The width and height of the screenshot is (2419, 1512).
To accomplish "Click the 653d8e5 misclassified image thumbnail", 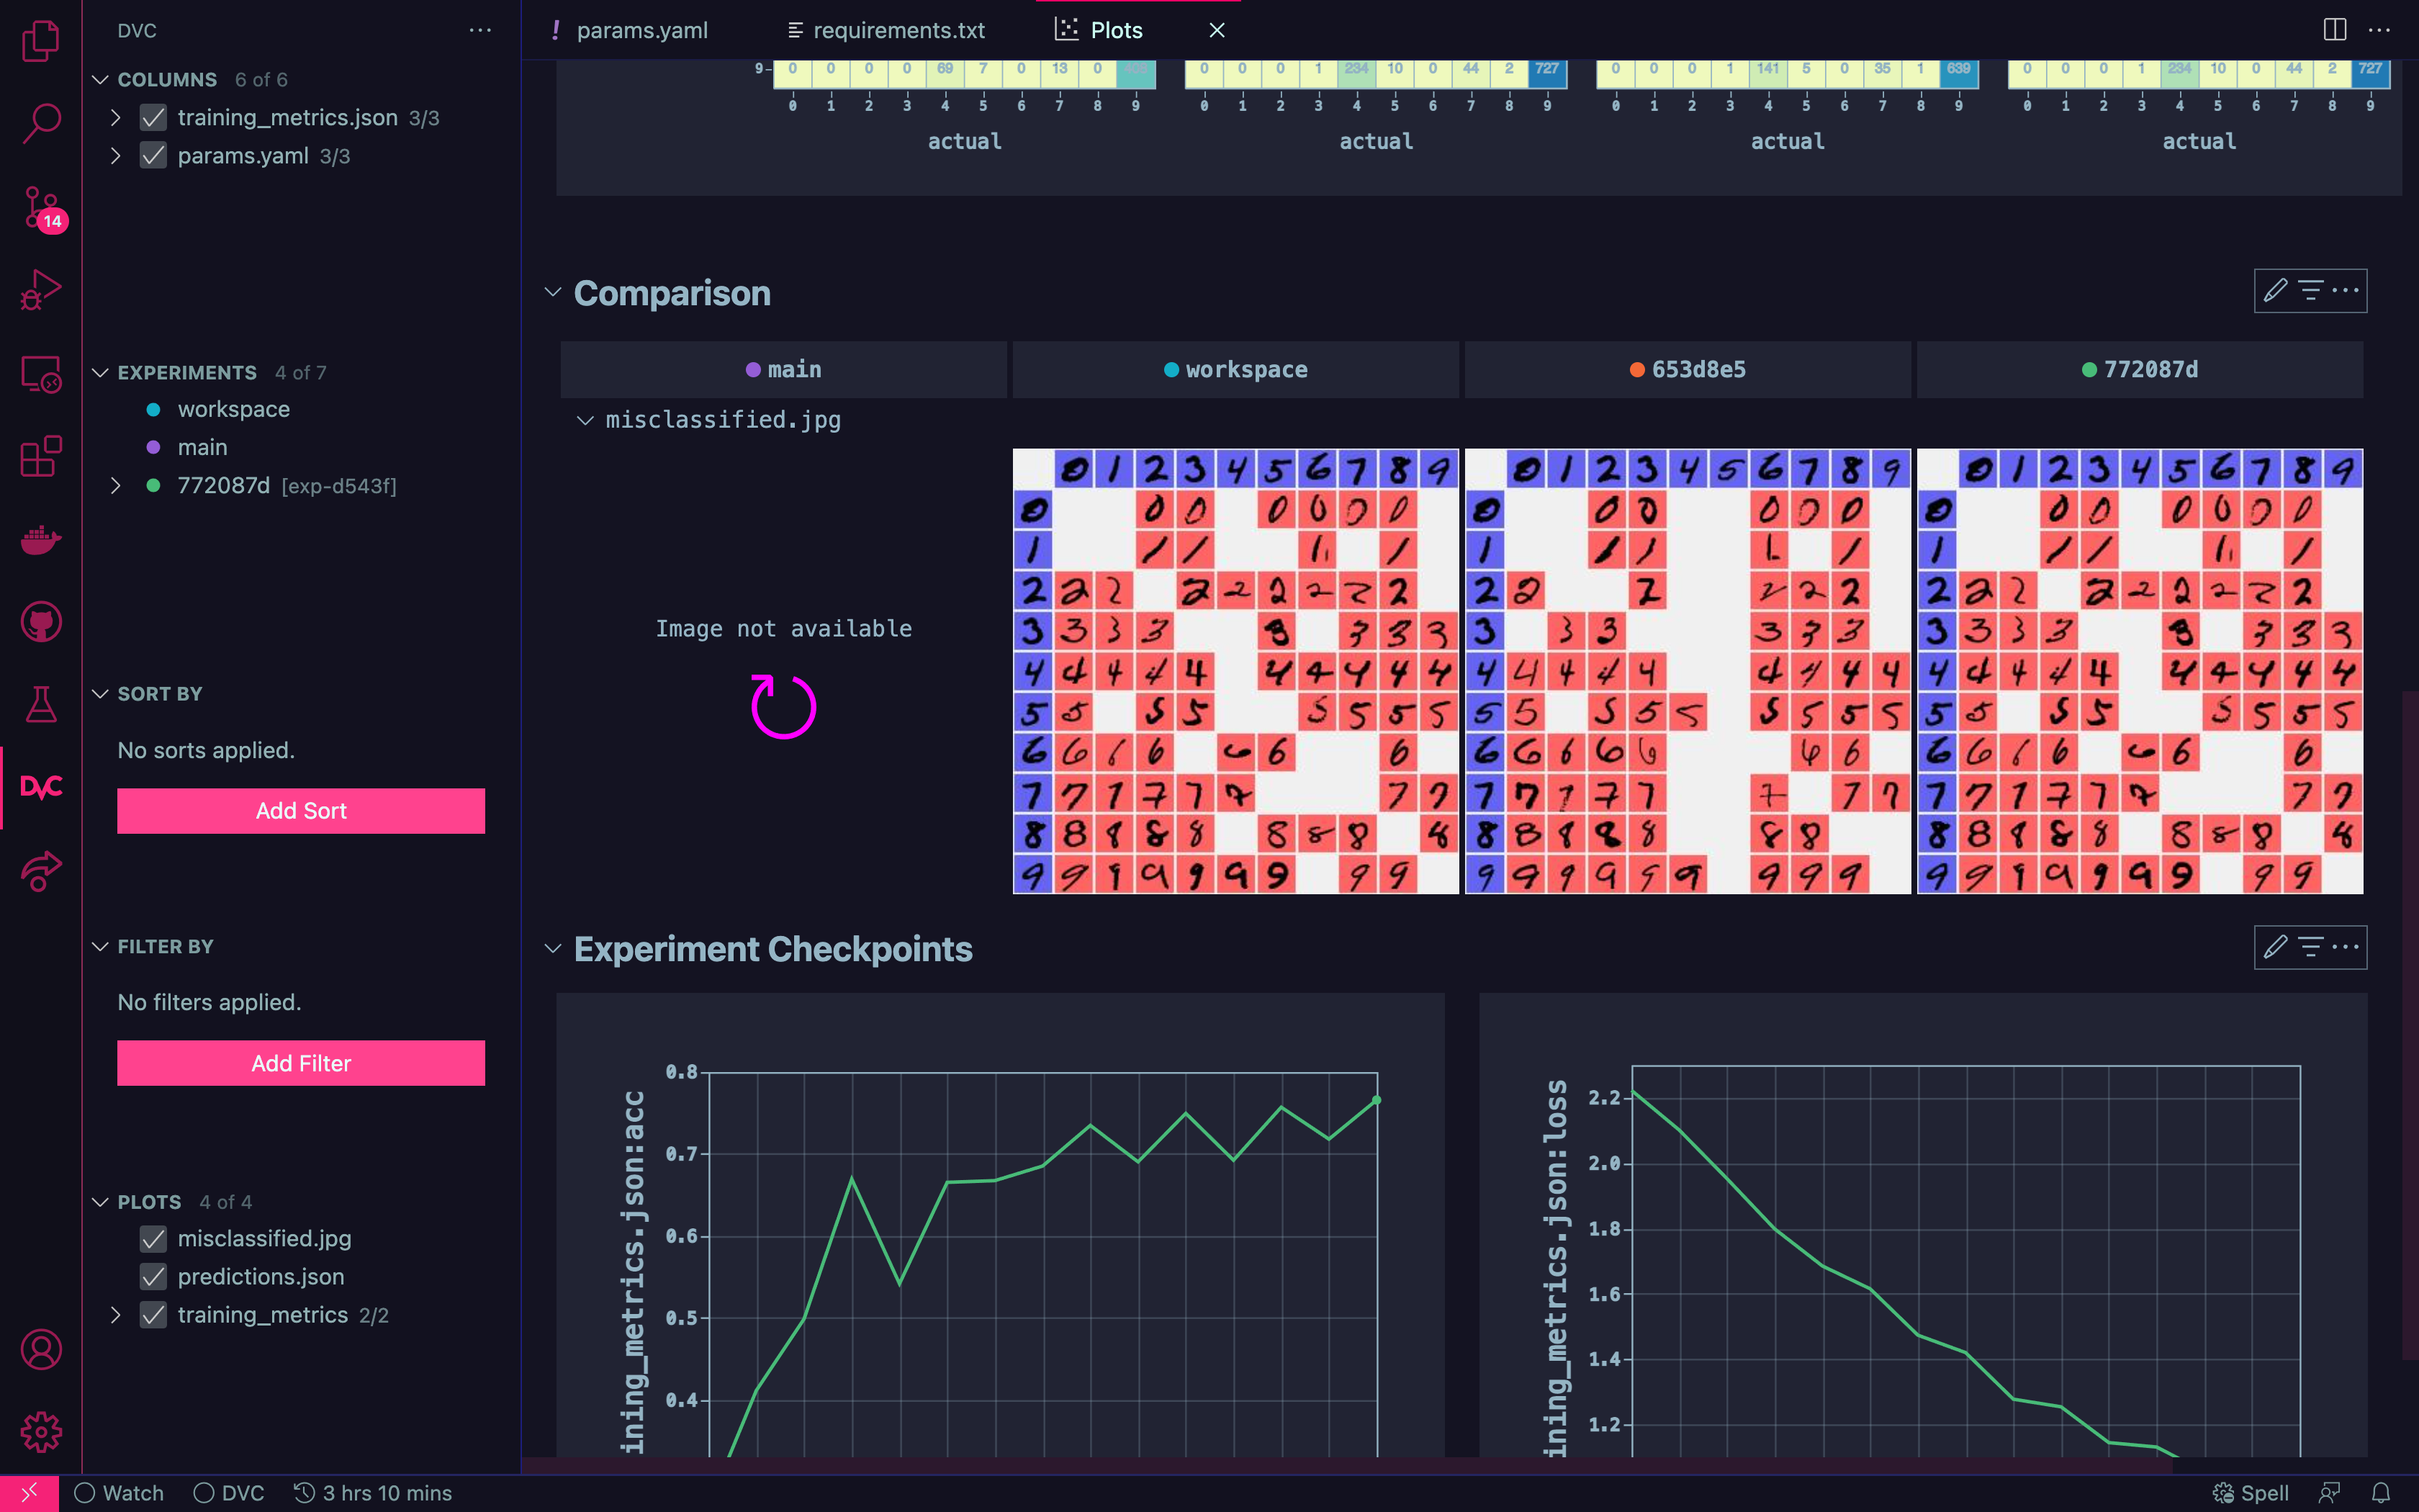I will point(1688,671).
